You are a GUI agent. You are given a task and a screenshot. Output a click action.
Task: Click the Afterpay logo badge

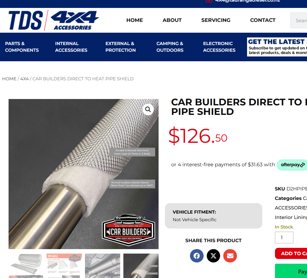(x=292, y=165)
